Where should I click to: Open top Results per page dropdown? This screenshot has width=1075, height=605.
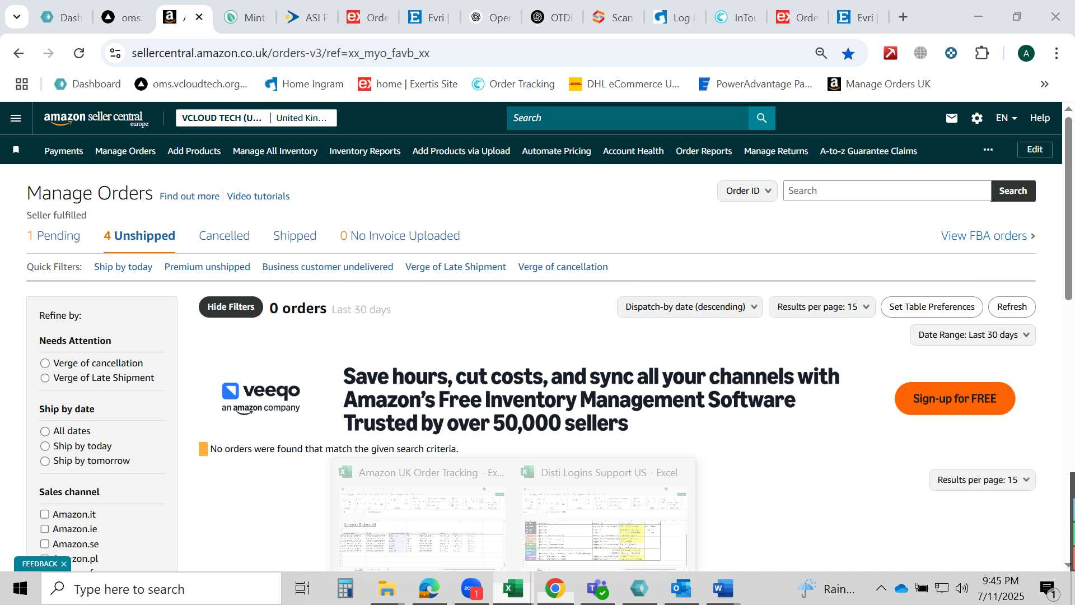tap(822, 307)
